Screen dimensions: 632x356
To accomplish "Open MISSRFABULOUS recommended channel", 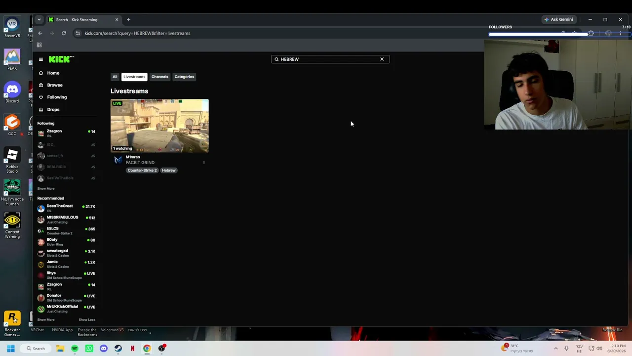I will click(x=66, y=220).
